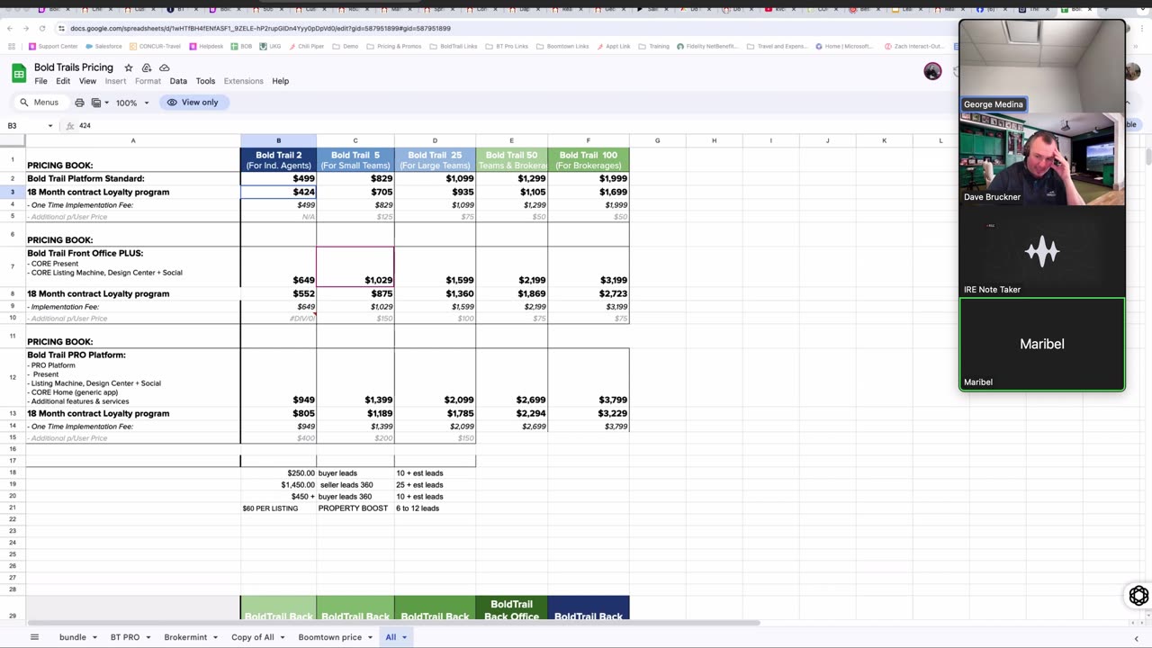
Task: Select the $60 PER LISTING cell
Action: click(278, 508)
